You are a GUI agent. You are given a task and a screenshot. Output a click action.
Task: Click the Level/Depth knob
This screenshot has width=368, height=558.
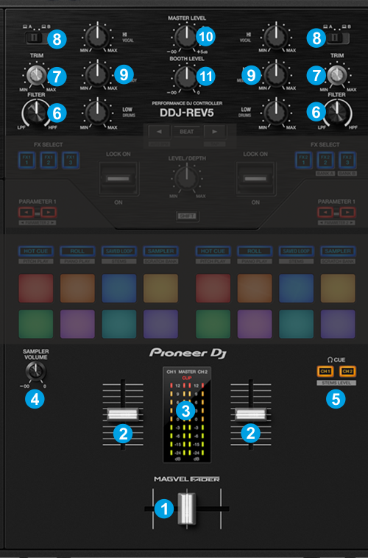point(186,178)
